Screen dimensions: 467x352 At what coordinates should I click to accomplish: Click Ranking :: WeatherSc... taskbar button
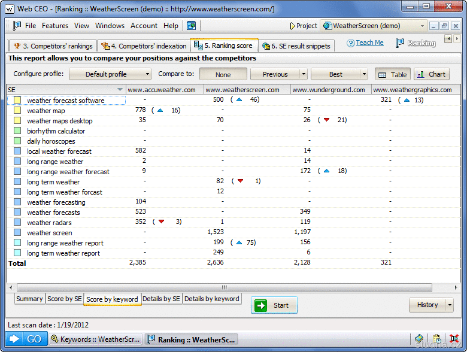click(191, 339)
